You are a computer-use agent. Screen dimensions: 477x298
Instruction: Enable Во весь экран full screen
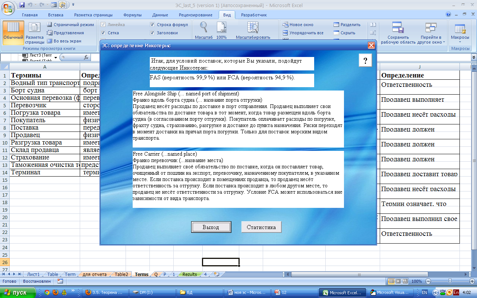pos(64,41)
